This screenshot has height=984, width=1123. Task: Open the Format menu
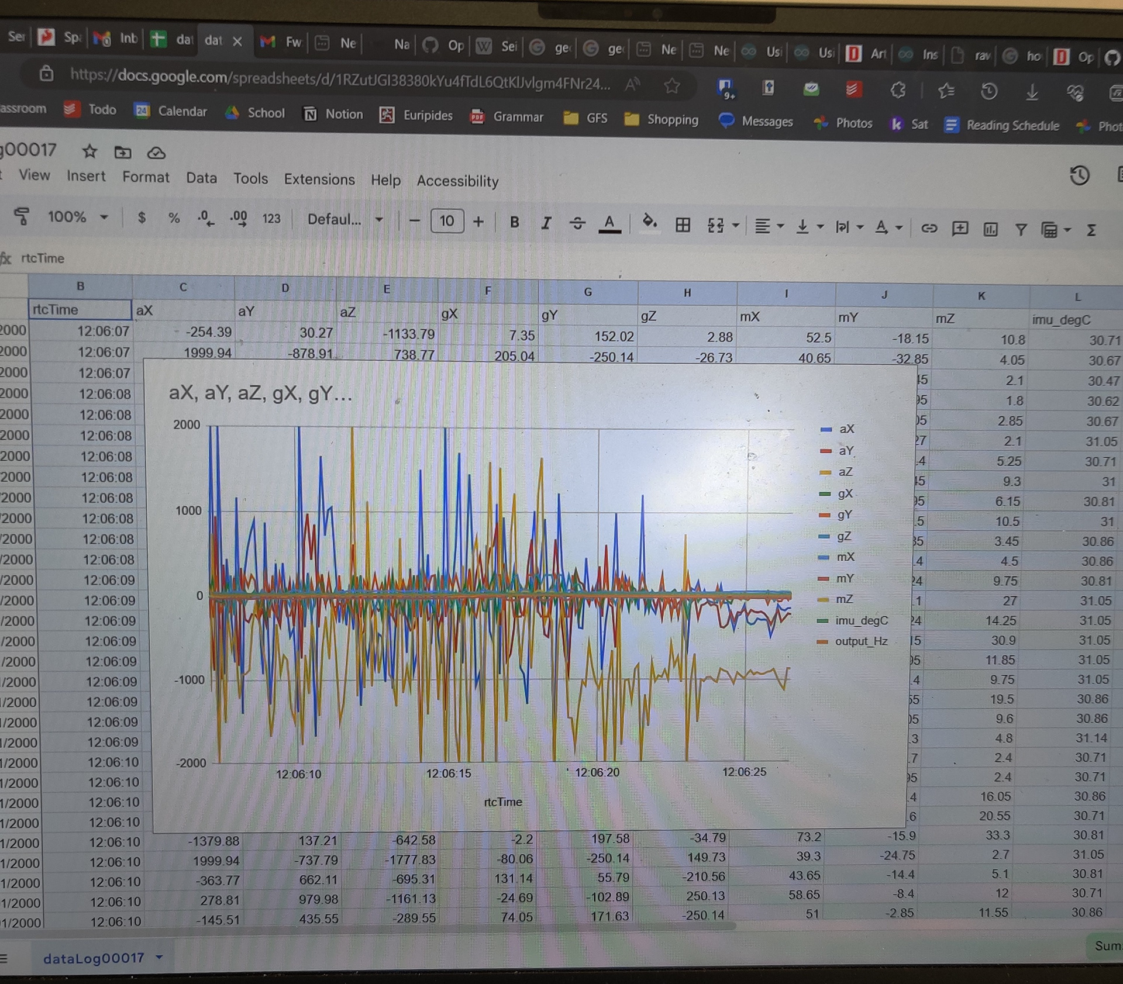[x=146, y=177]
